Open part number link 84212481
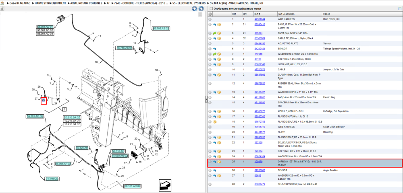Screen dimensions: 403x193 [x=260, y=49]
